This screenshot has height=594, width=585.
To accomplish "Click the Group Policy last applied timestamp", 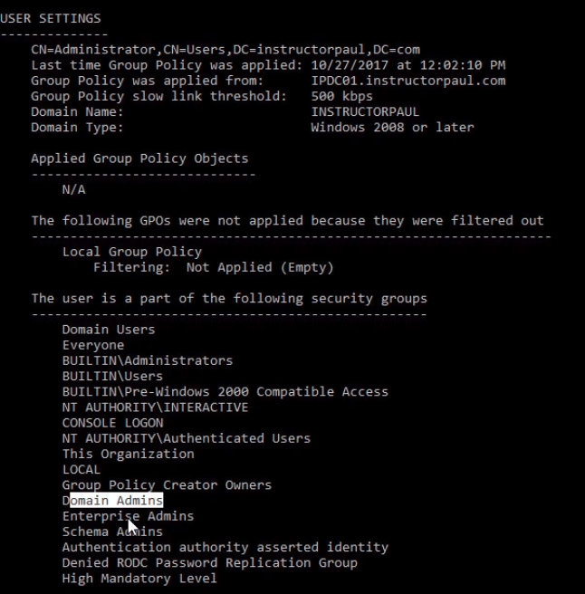I will tap(408, 65).
